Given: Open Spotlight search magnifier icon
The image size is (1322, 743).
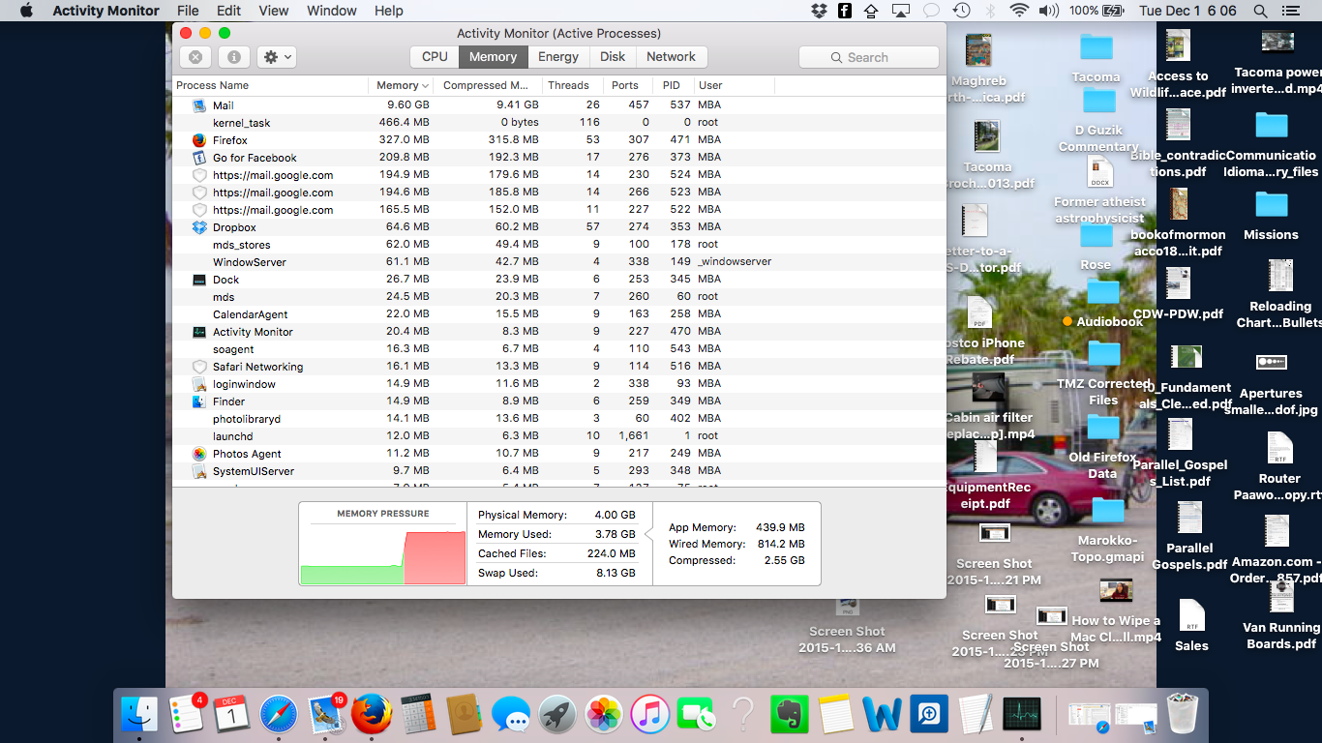Looking at the screenshot, I should coord(1260,11).
